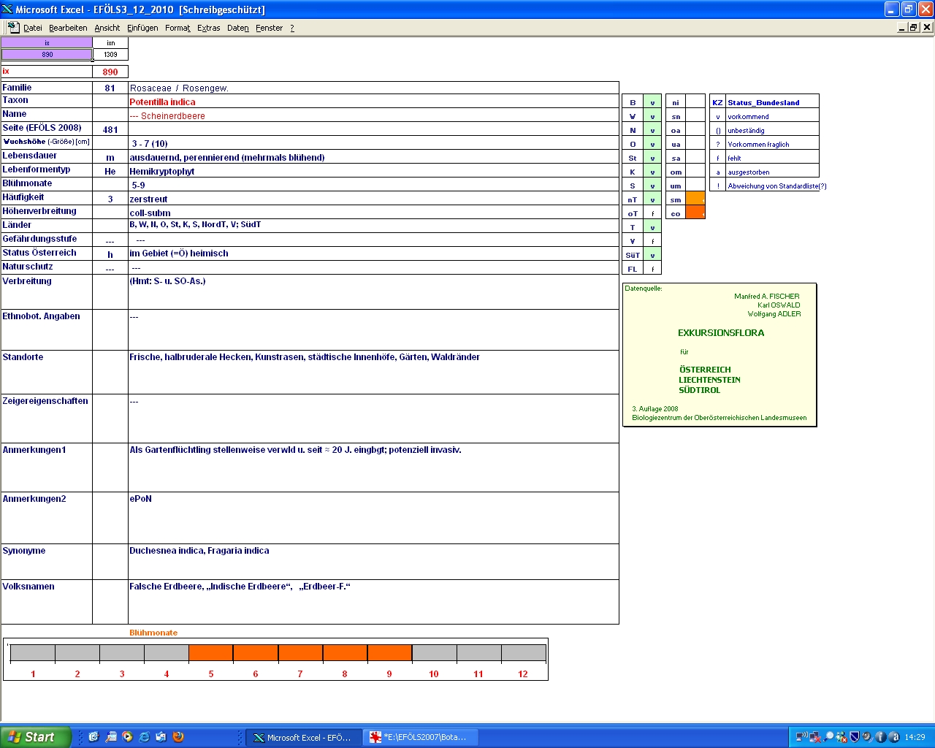Click the Outlook Express quick launch icon

point(161,737)
